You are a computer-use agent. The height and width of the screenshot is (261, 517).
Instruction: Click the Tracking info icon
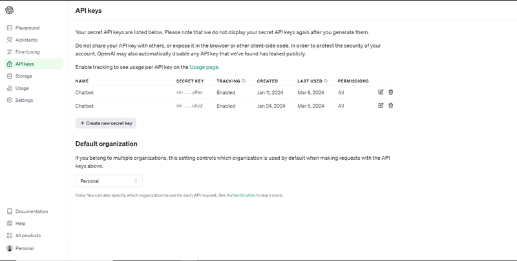(244, 81)
